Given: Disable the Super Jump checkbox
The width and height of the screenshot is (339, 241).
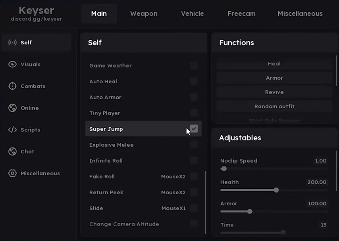Looking at the screenshot, I should [194, 129].
